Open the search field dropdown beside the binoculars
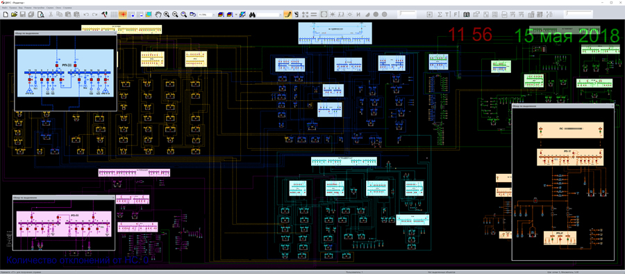The image size is (625, 274). [x=281, y=15]
